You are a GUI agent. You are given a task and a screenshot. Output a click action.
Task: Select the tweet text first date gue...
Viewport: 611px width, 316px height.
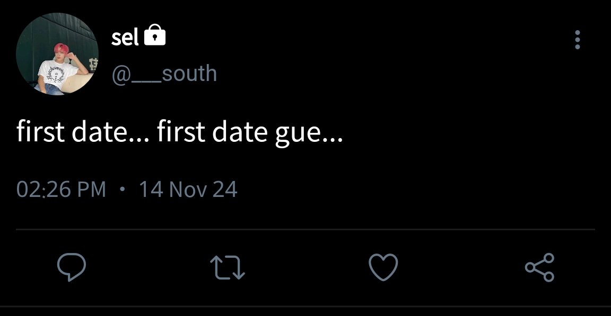pyautogui.click(x=180, y=132)
